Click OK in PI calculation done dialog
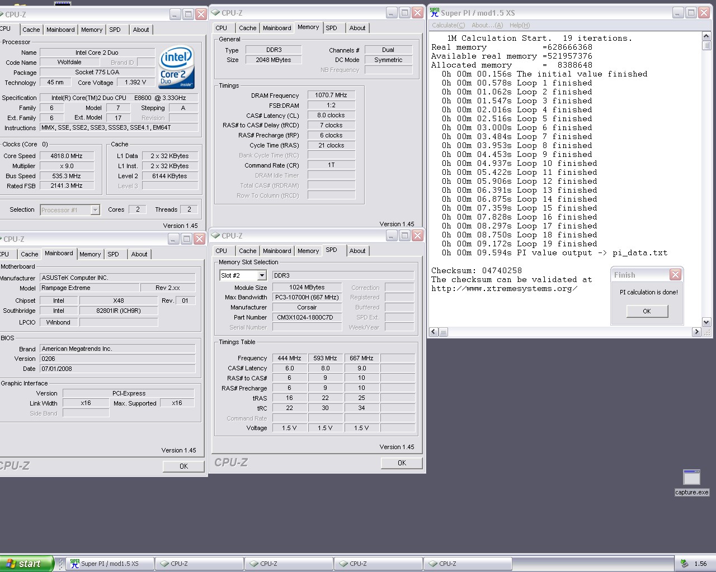The image size is (716, 572). (x=647, y=311)
